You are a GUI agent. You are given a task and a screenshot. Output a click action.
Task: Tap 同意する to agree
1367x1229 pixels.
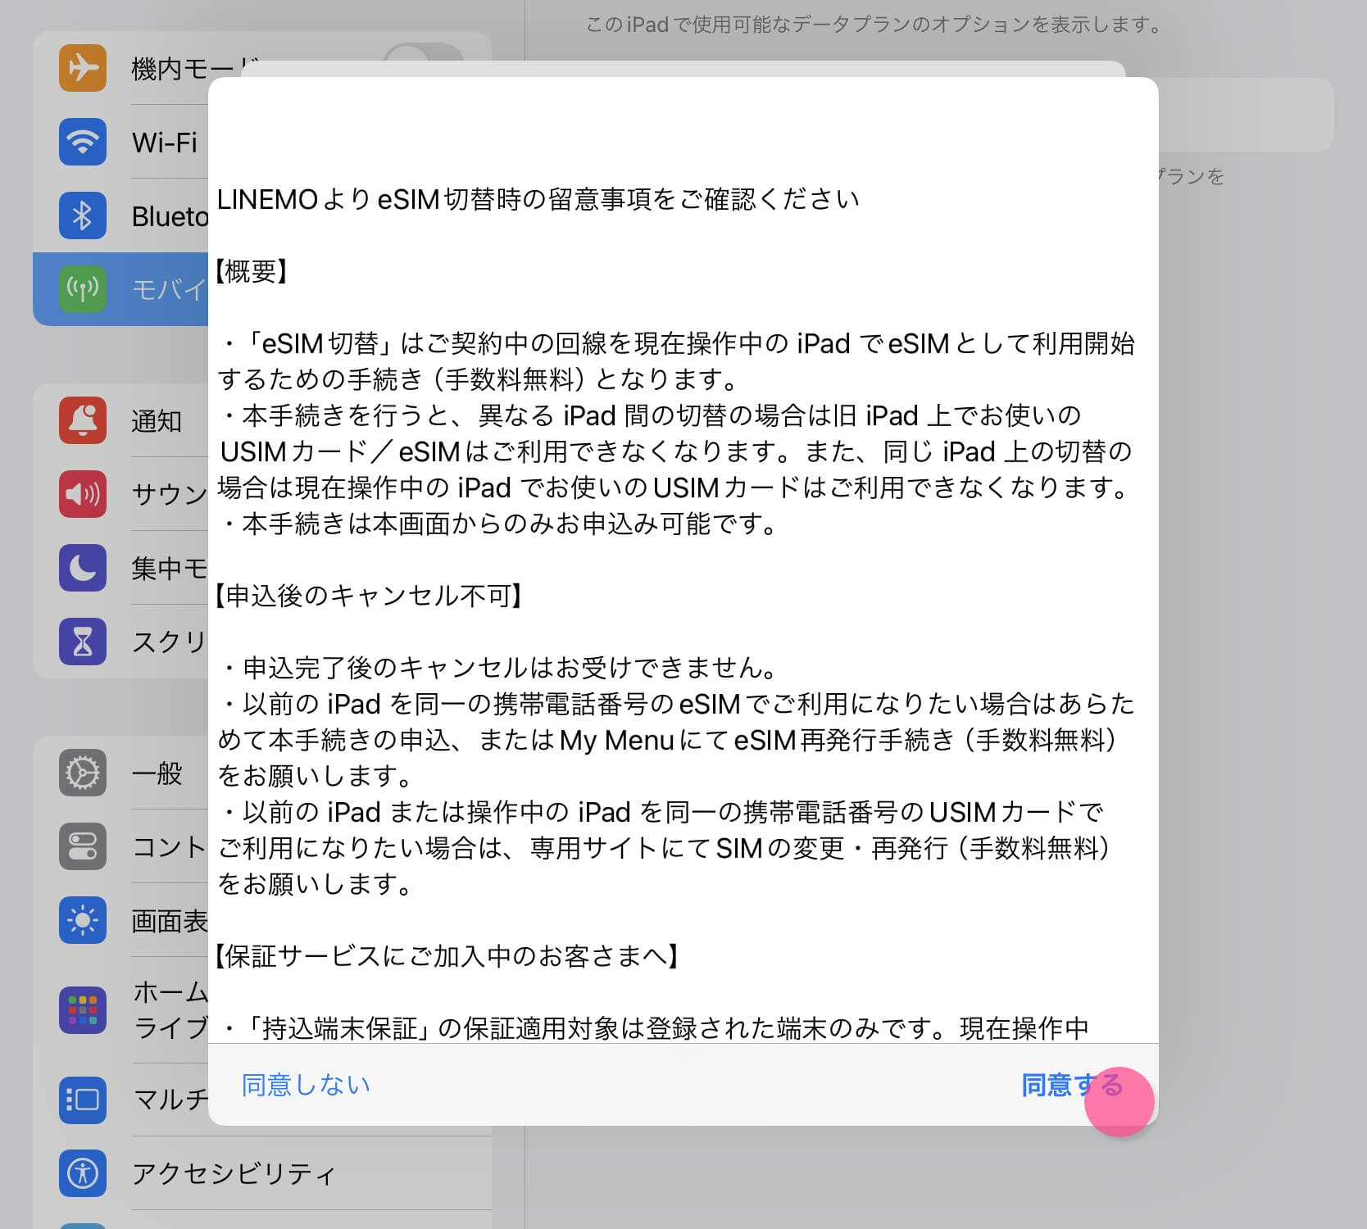pos(1071,1085)
